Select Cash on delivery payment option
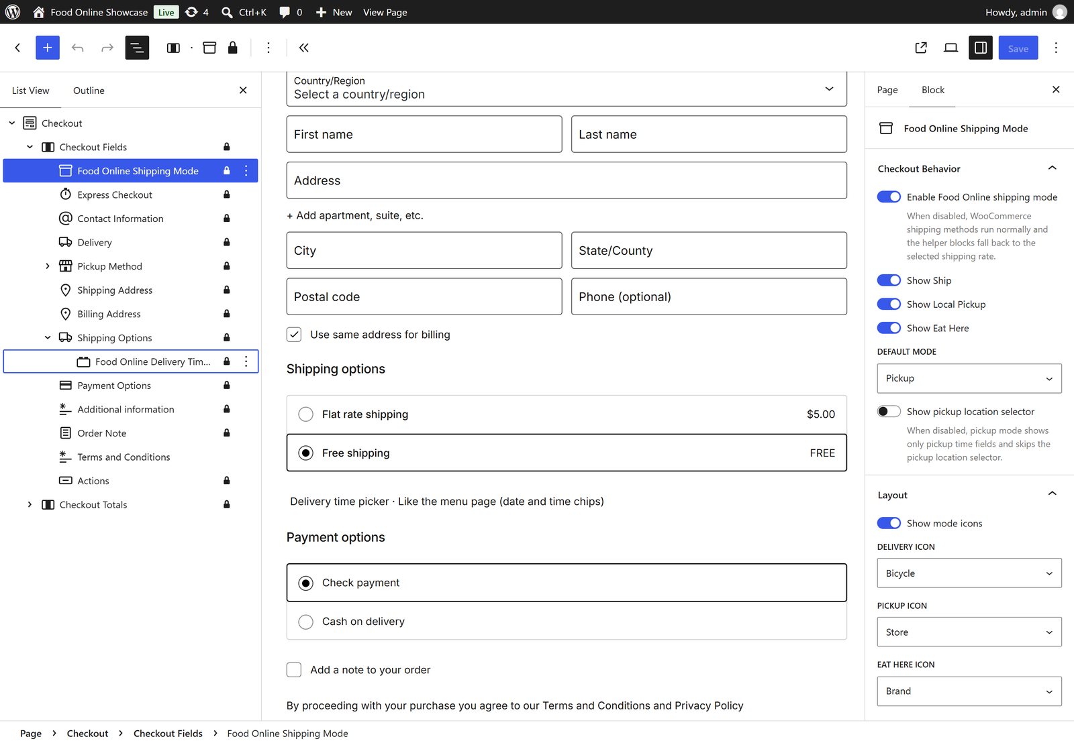 coord(305,622)
